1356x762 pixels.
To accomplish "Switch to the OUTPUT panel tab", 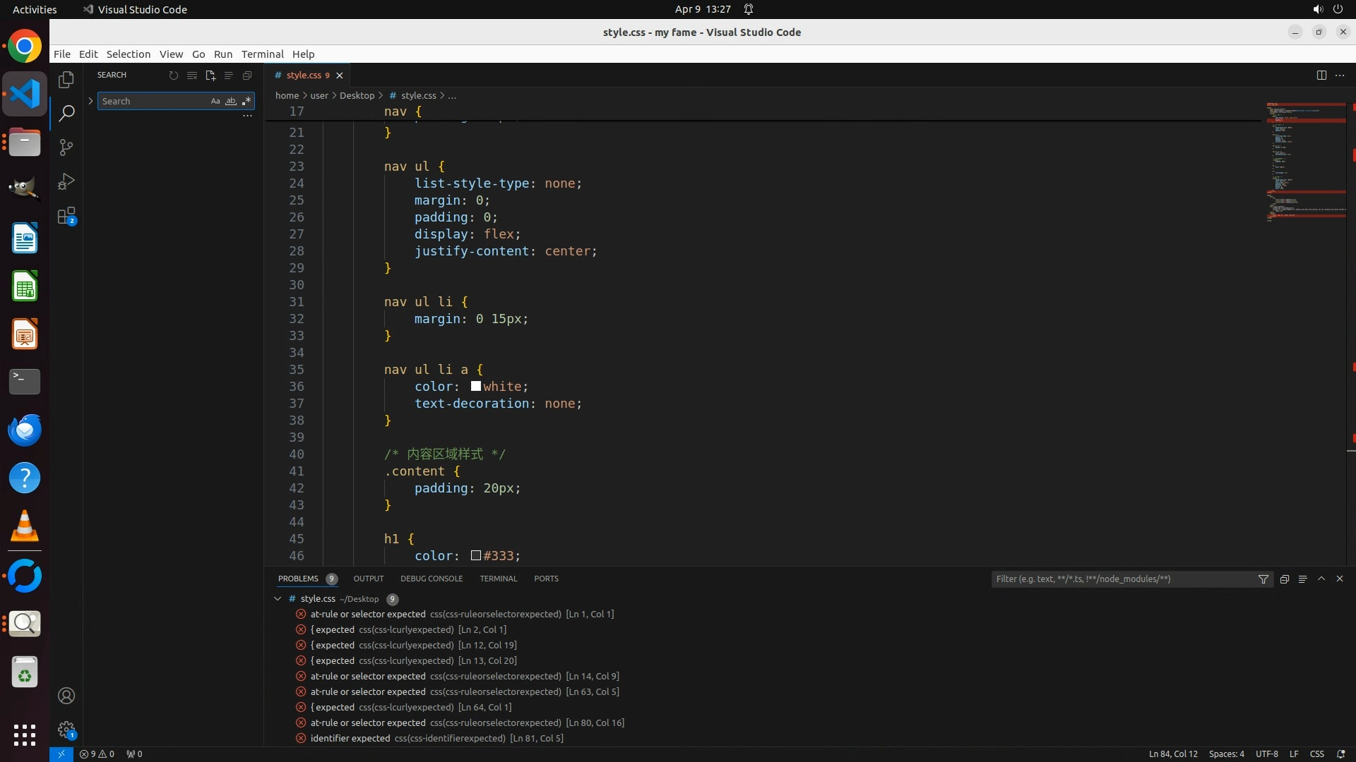I will pyautogui.click(x=368, y=579).
